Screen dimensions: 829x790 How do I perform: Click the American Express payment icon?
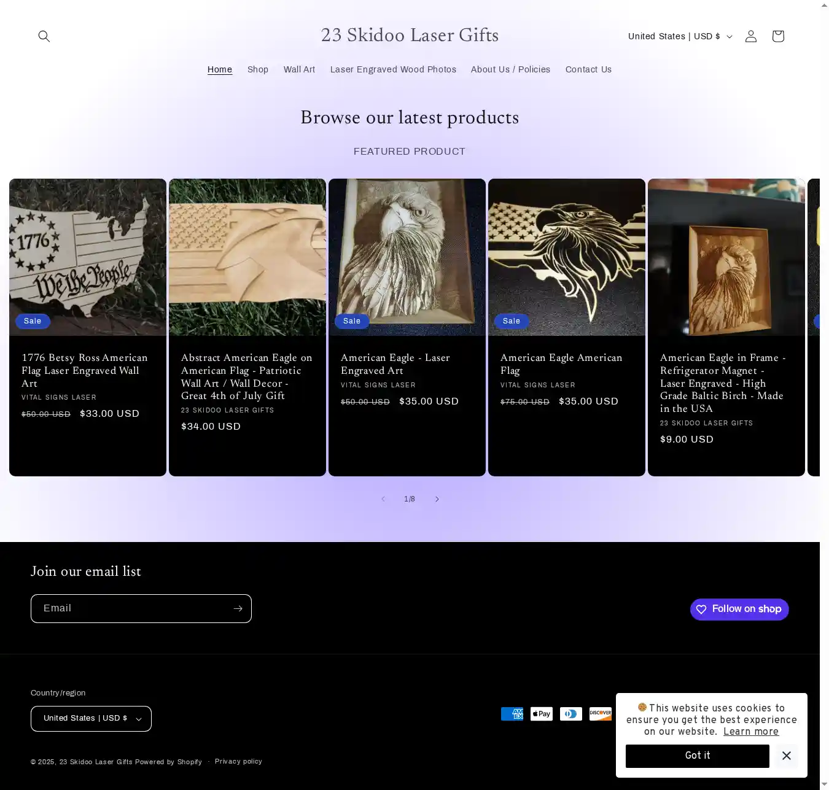(x=512, y=714)
